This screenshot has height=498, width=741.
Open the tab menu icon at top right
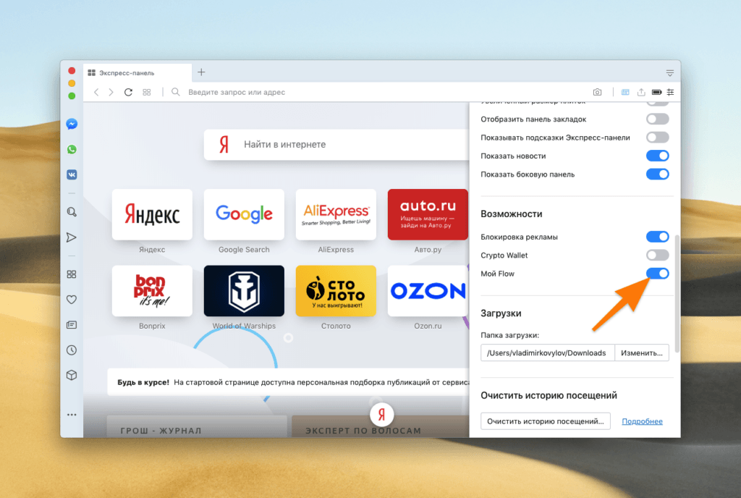tap(669, 73)
